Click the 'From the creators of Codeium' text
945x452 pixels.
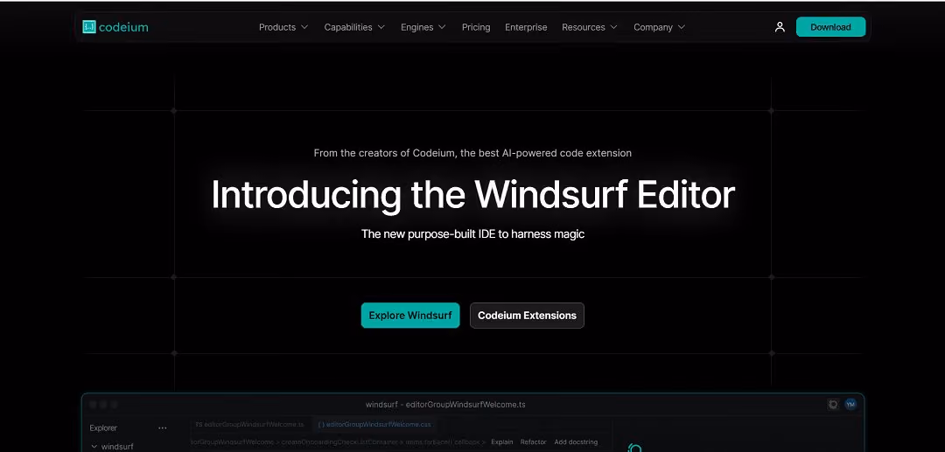pos(472,153)
